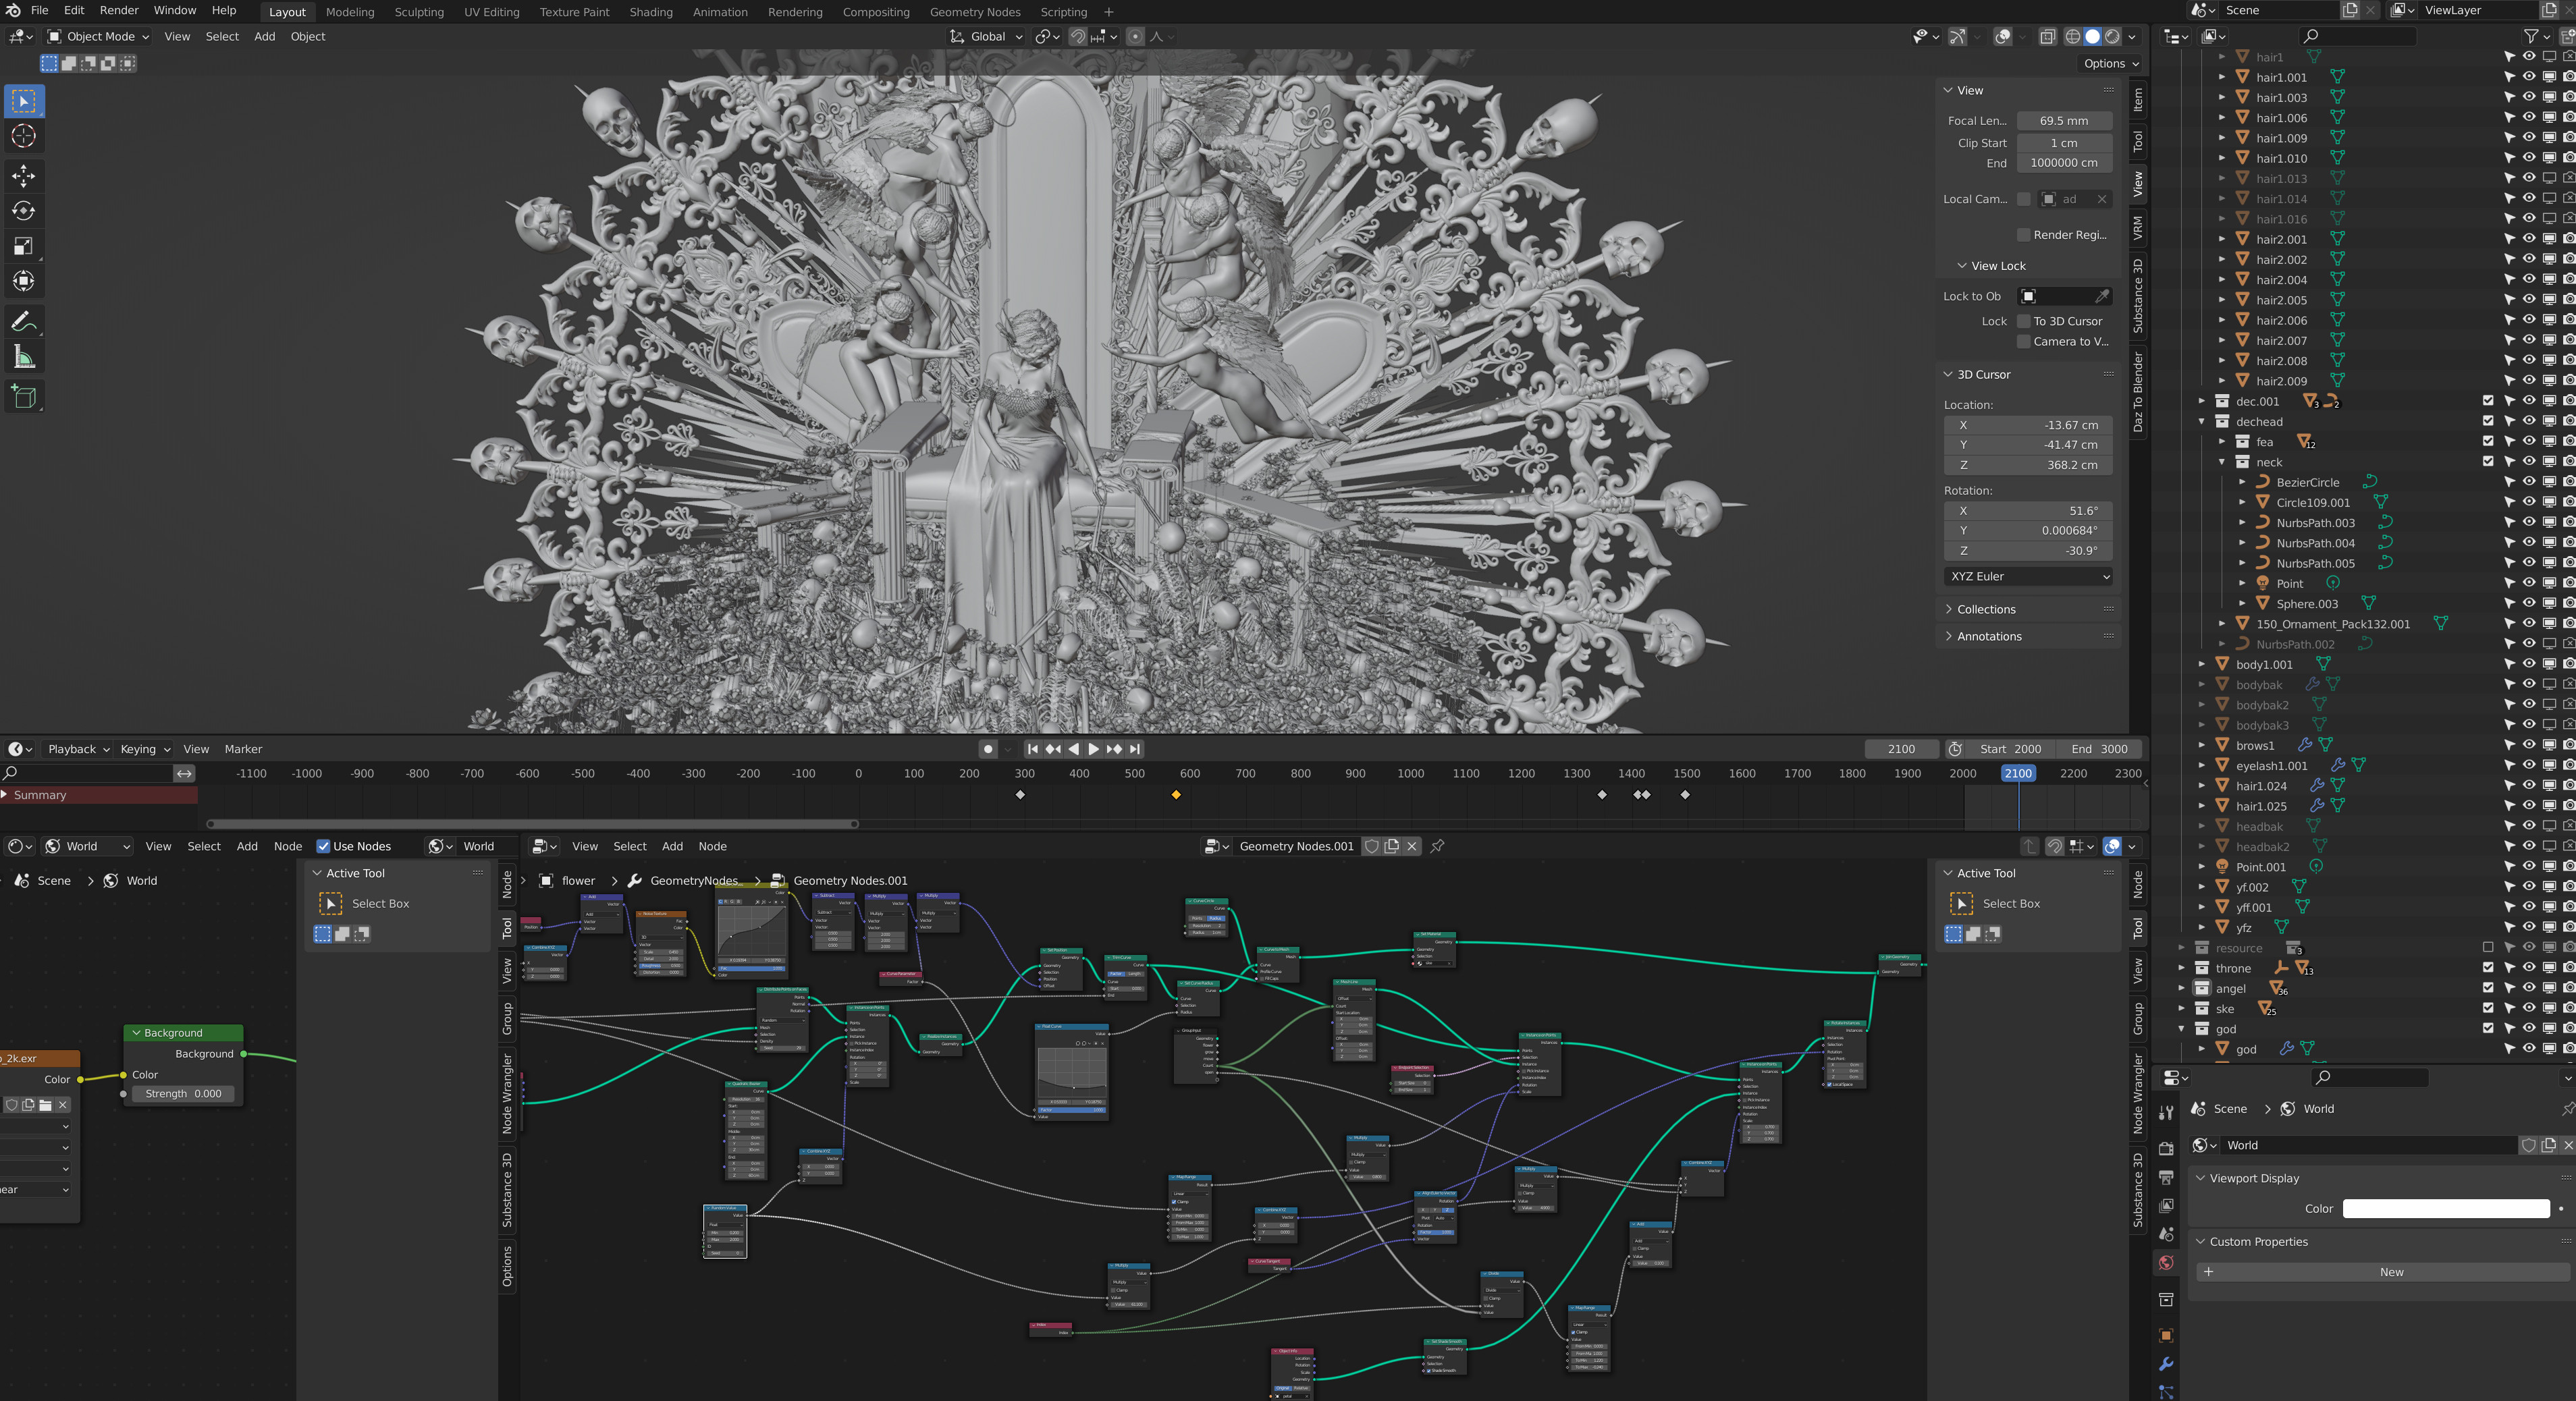Click the viewport Options button
The height and width of the screenshot is (1401, 2576).
2111,63
